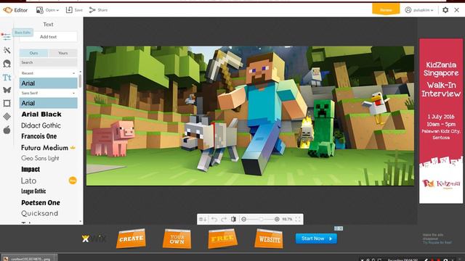Select the Lato font
465x261 pixels.
click(x=29, y=181)
